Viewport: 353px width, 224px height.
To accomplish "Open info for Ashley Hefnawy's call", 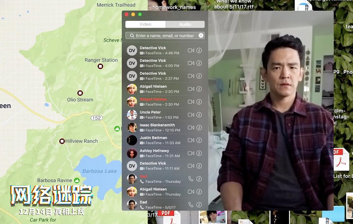I will pyautogui.click(x=199, y=153).
